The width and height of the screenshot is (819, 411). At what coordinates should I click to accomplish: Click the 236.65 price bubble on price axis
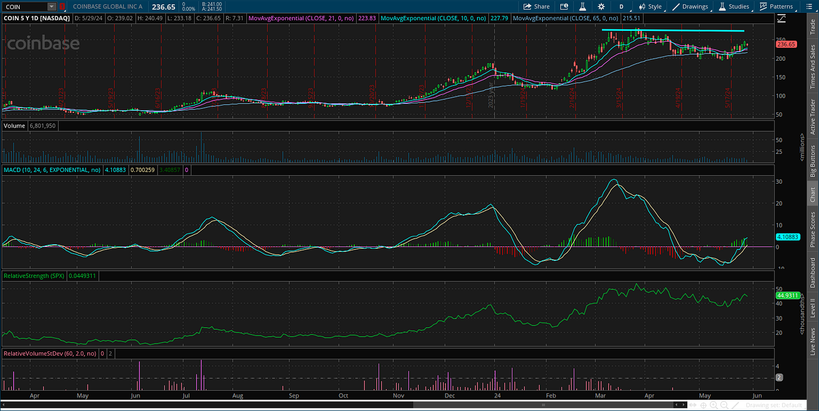tap(786, 44)
